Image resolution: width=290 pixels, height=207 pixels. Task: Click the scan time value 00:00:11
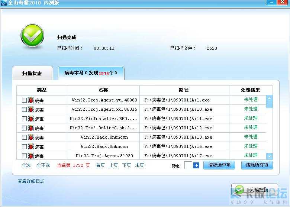[x=104, y=48]
